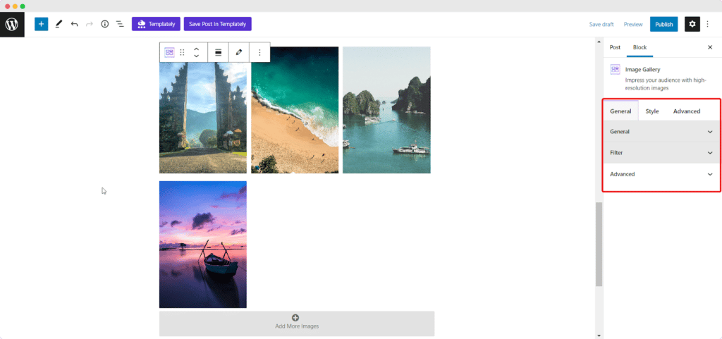Expand the Advanced settings panel
722x339 pixels.
[x=661, y=174]
